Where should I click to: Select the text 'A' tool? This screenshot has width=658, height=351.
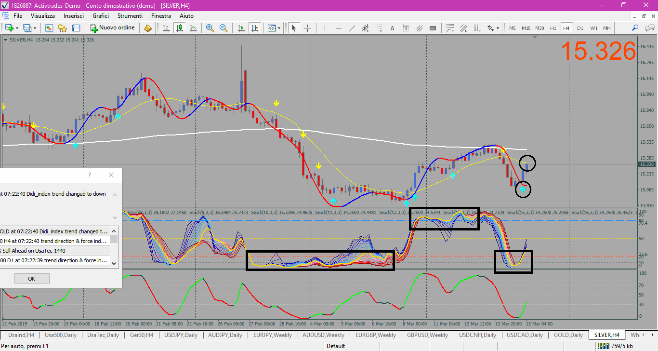click(392, 28)
